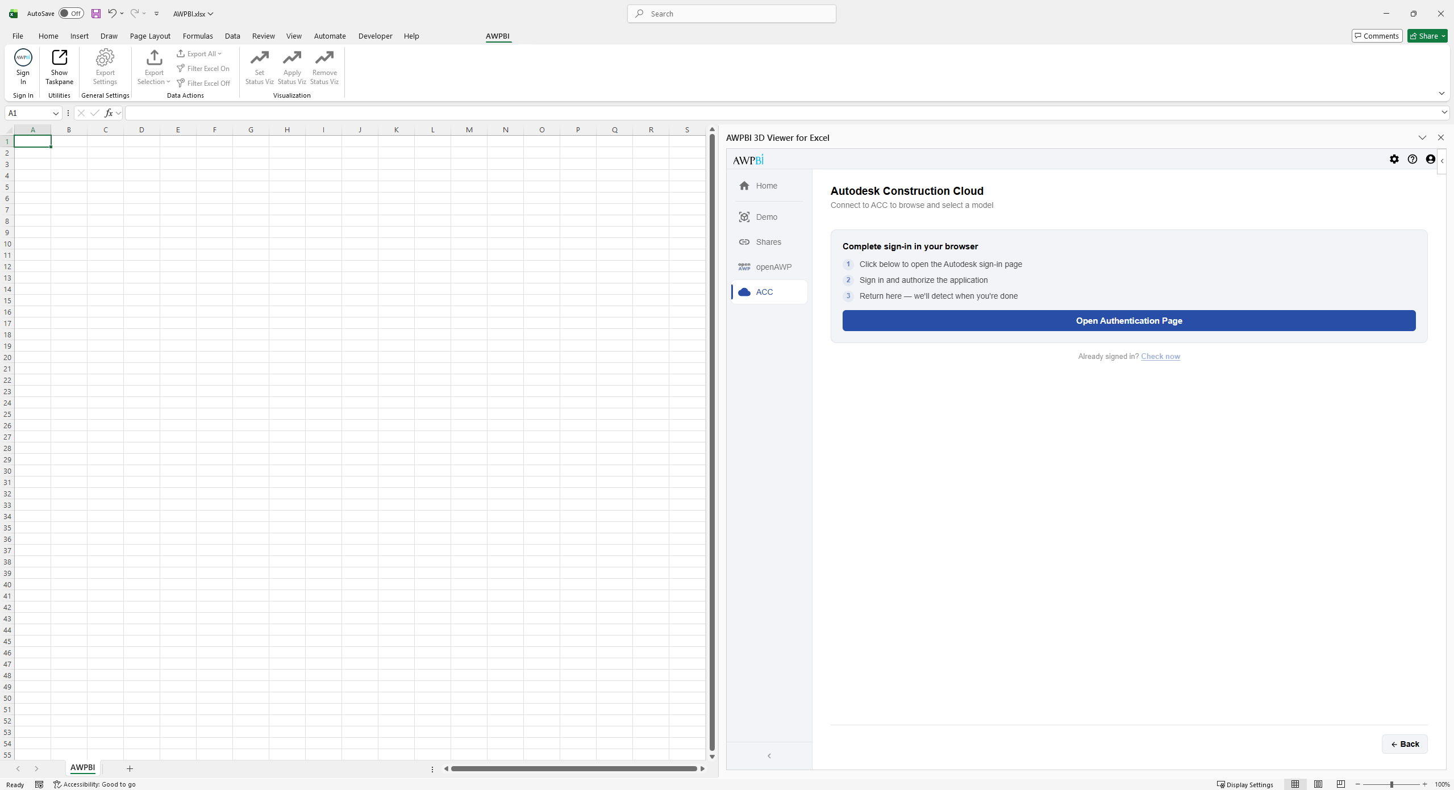Click the zoom slider handle
The width and height of the screenshot is (1454, 790).
[x=1391, y=784]
